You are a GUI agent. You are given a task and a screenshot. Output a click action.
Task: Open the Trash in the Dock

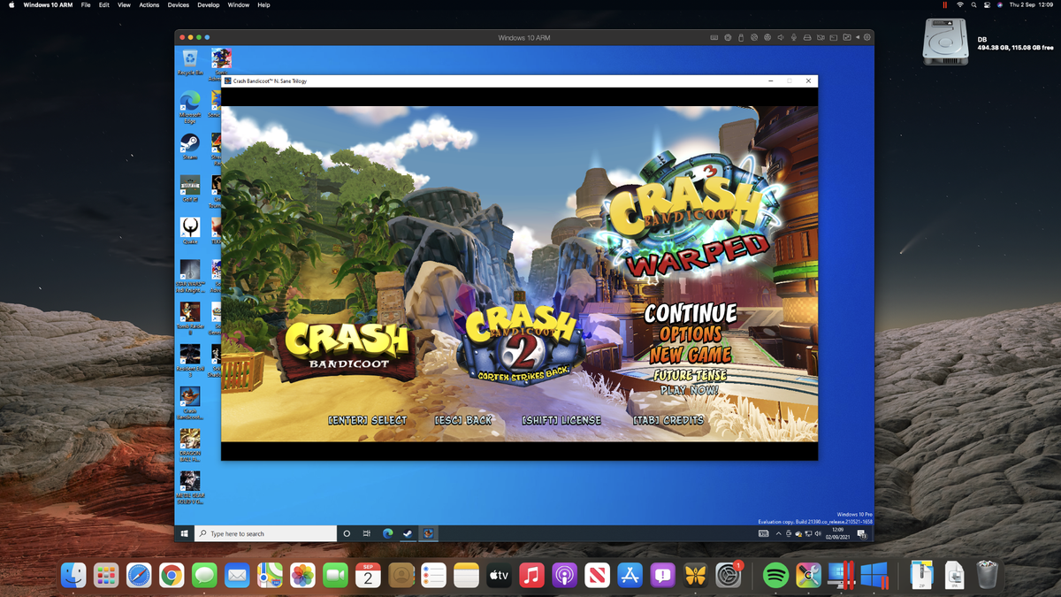[987, 575]
